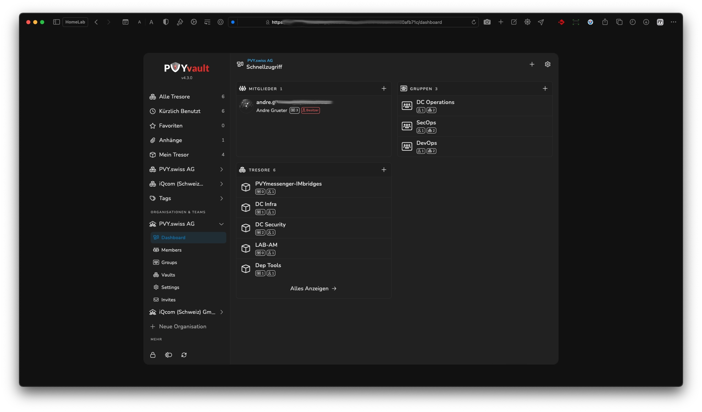Click smaller text size A
702x412 pixels.
pyautogui.click(x=140, y=22)
